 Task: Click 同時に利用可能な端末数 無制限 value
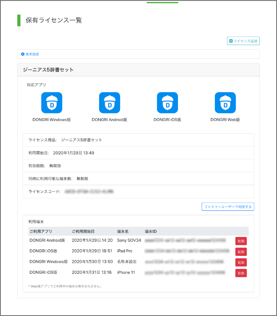[82, 179]
